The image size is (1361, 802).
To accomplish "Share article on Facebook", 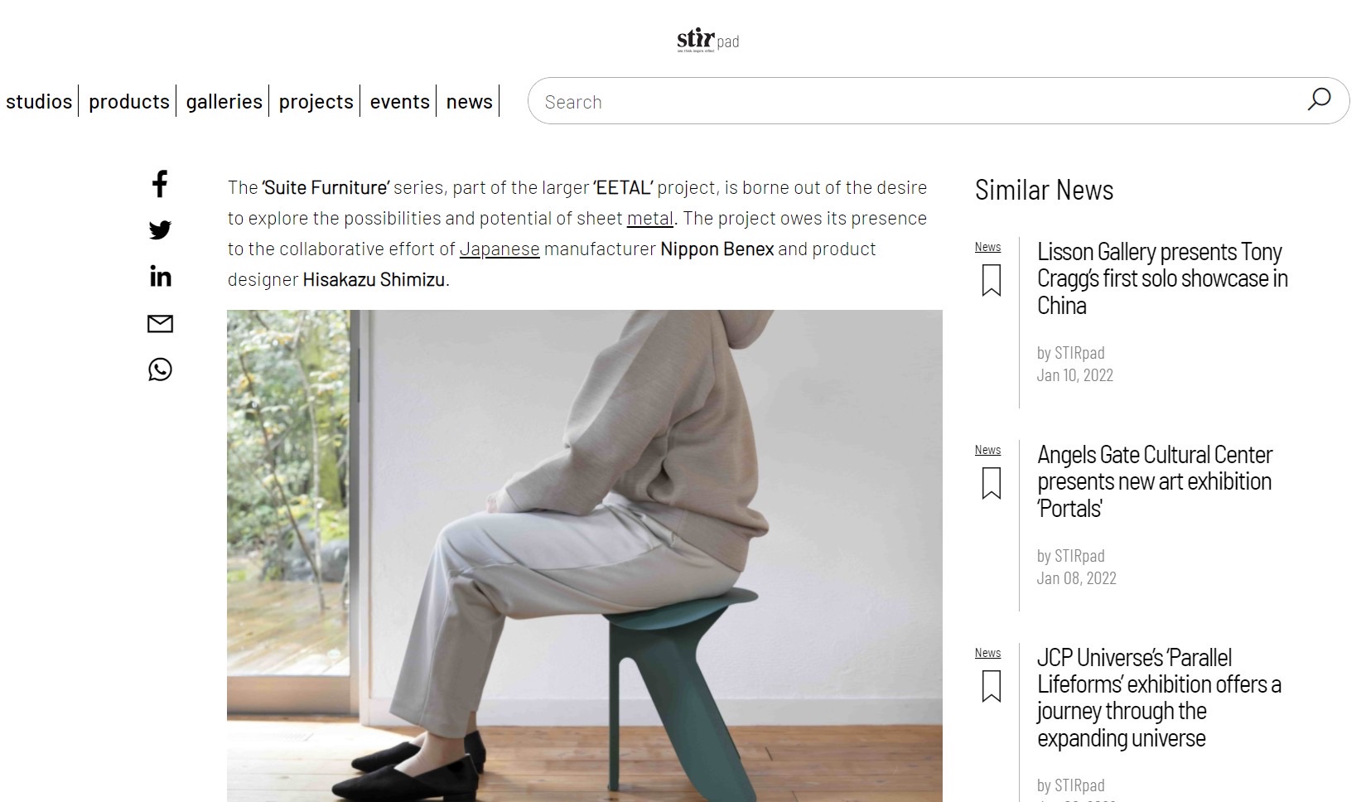I will click(160, 184).
